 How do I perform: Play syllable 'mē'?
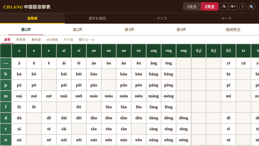(49, 96)
